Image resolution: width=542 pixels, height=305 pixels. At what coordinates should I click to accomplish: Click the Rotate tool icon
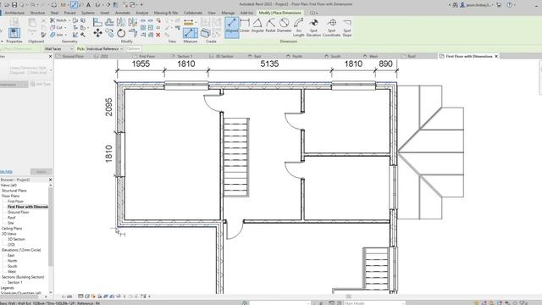click(x=121, y=33)
